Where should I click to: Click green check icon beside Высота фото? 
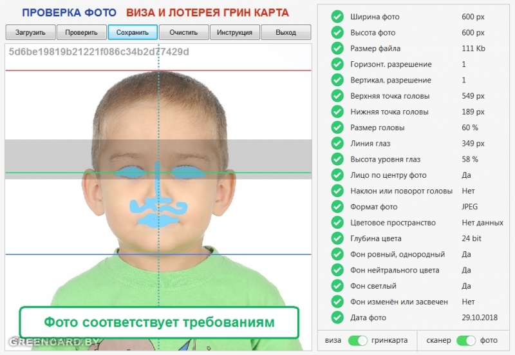tap(337, 32)
